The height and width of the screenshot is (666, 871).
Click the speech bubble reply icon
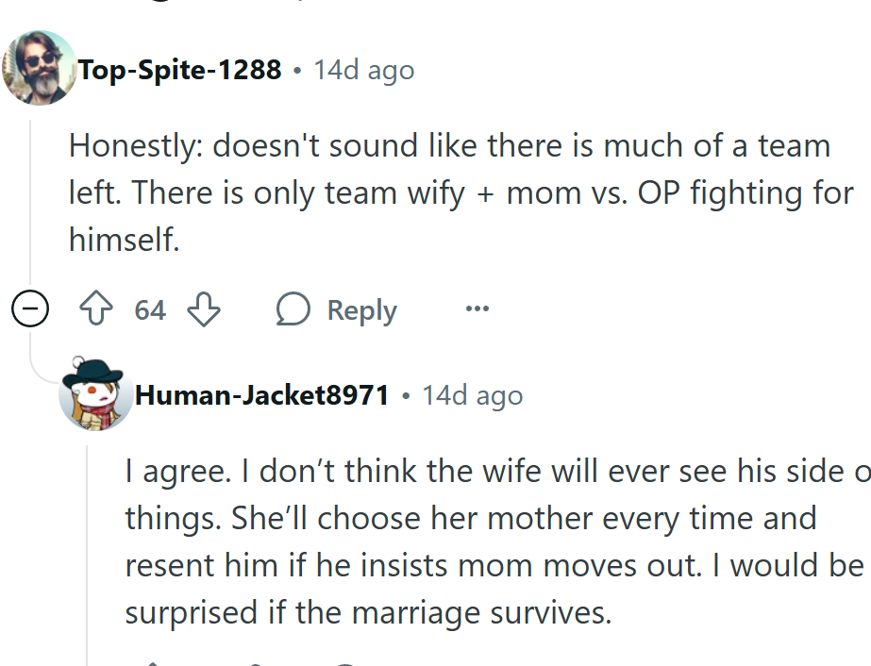293,309
